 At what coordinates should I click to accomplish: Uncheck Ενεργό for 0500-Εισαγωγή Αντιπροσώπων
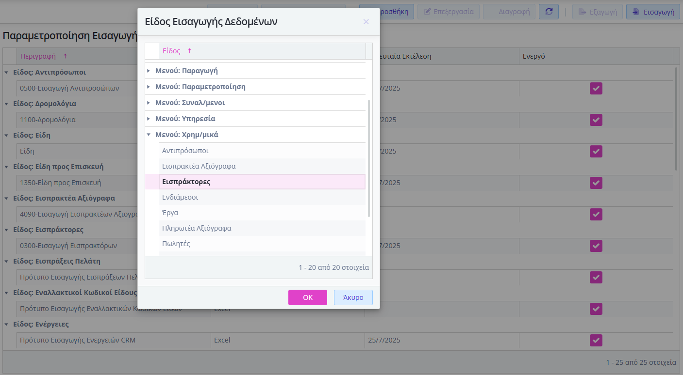click(x=596, y=88)
